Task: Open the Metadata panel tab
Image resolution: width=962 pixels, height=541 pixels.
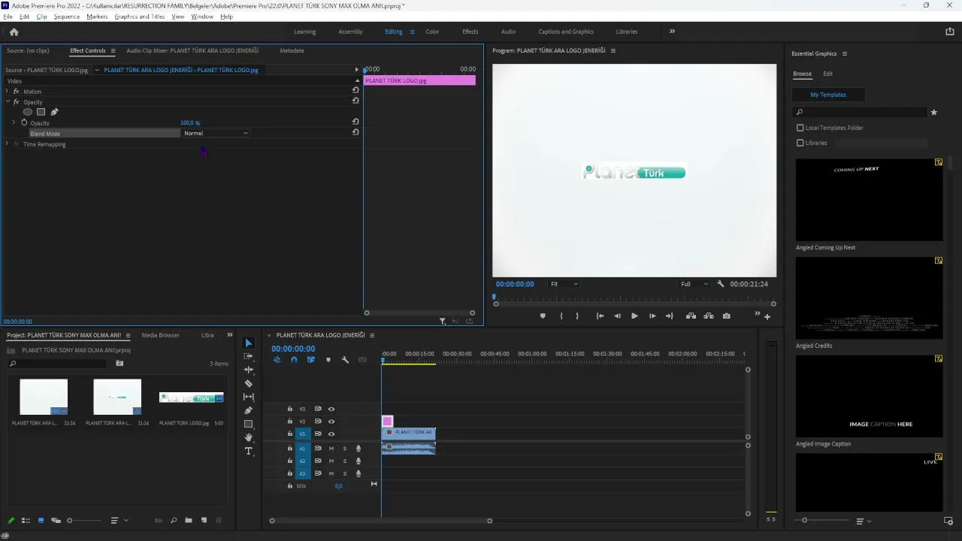Action: 292,50
